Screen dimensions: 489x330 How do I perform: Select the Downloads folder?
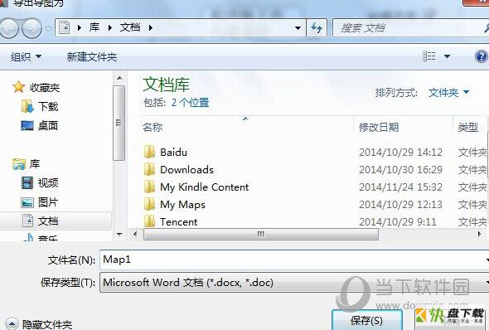pyautogui.click(x=186, y=170)
